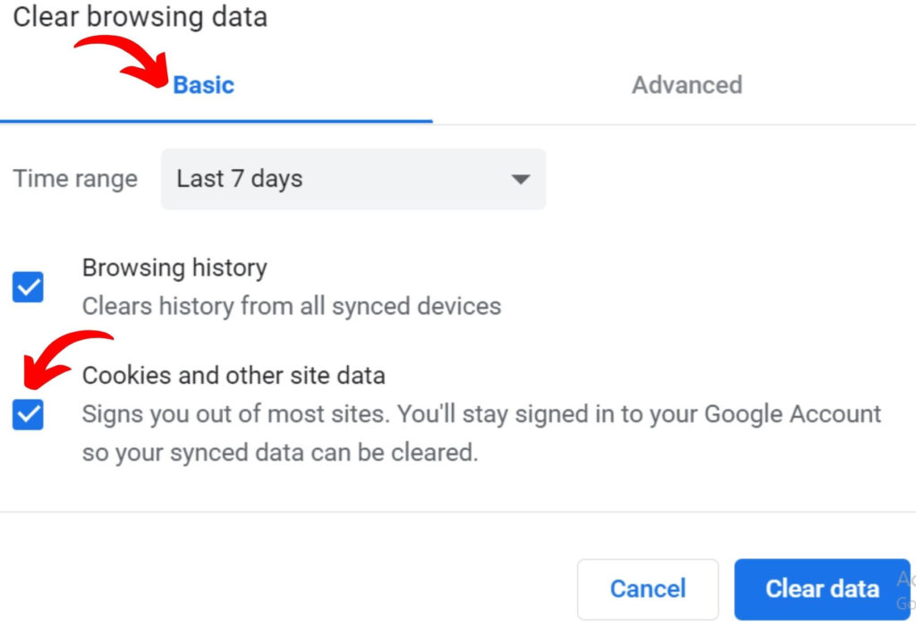916x627 pixels.
Task: Click the 'Cookies and other site data' label
Action: tap(233, 375)
